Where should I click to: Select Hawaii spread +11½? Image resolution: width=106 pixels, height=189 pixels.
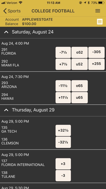tap(63, 98)
